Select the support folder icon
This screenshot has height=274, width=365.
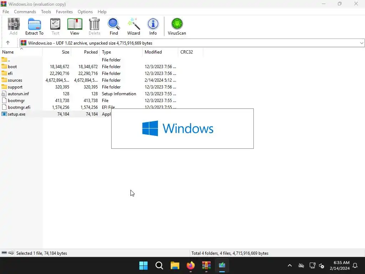[x=4, y=87]
